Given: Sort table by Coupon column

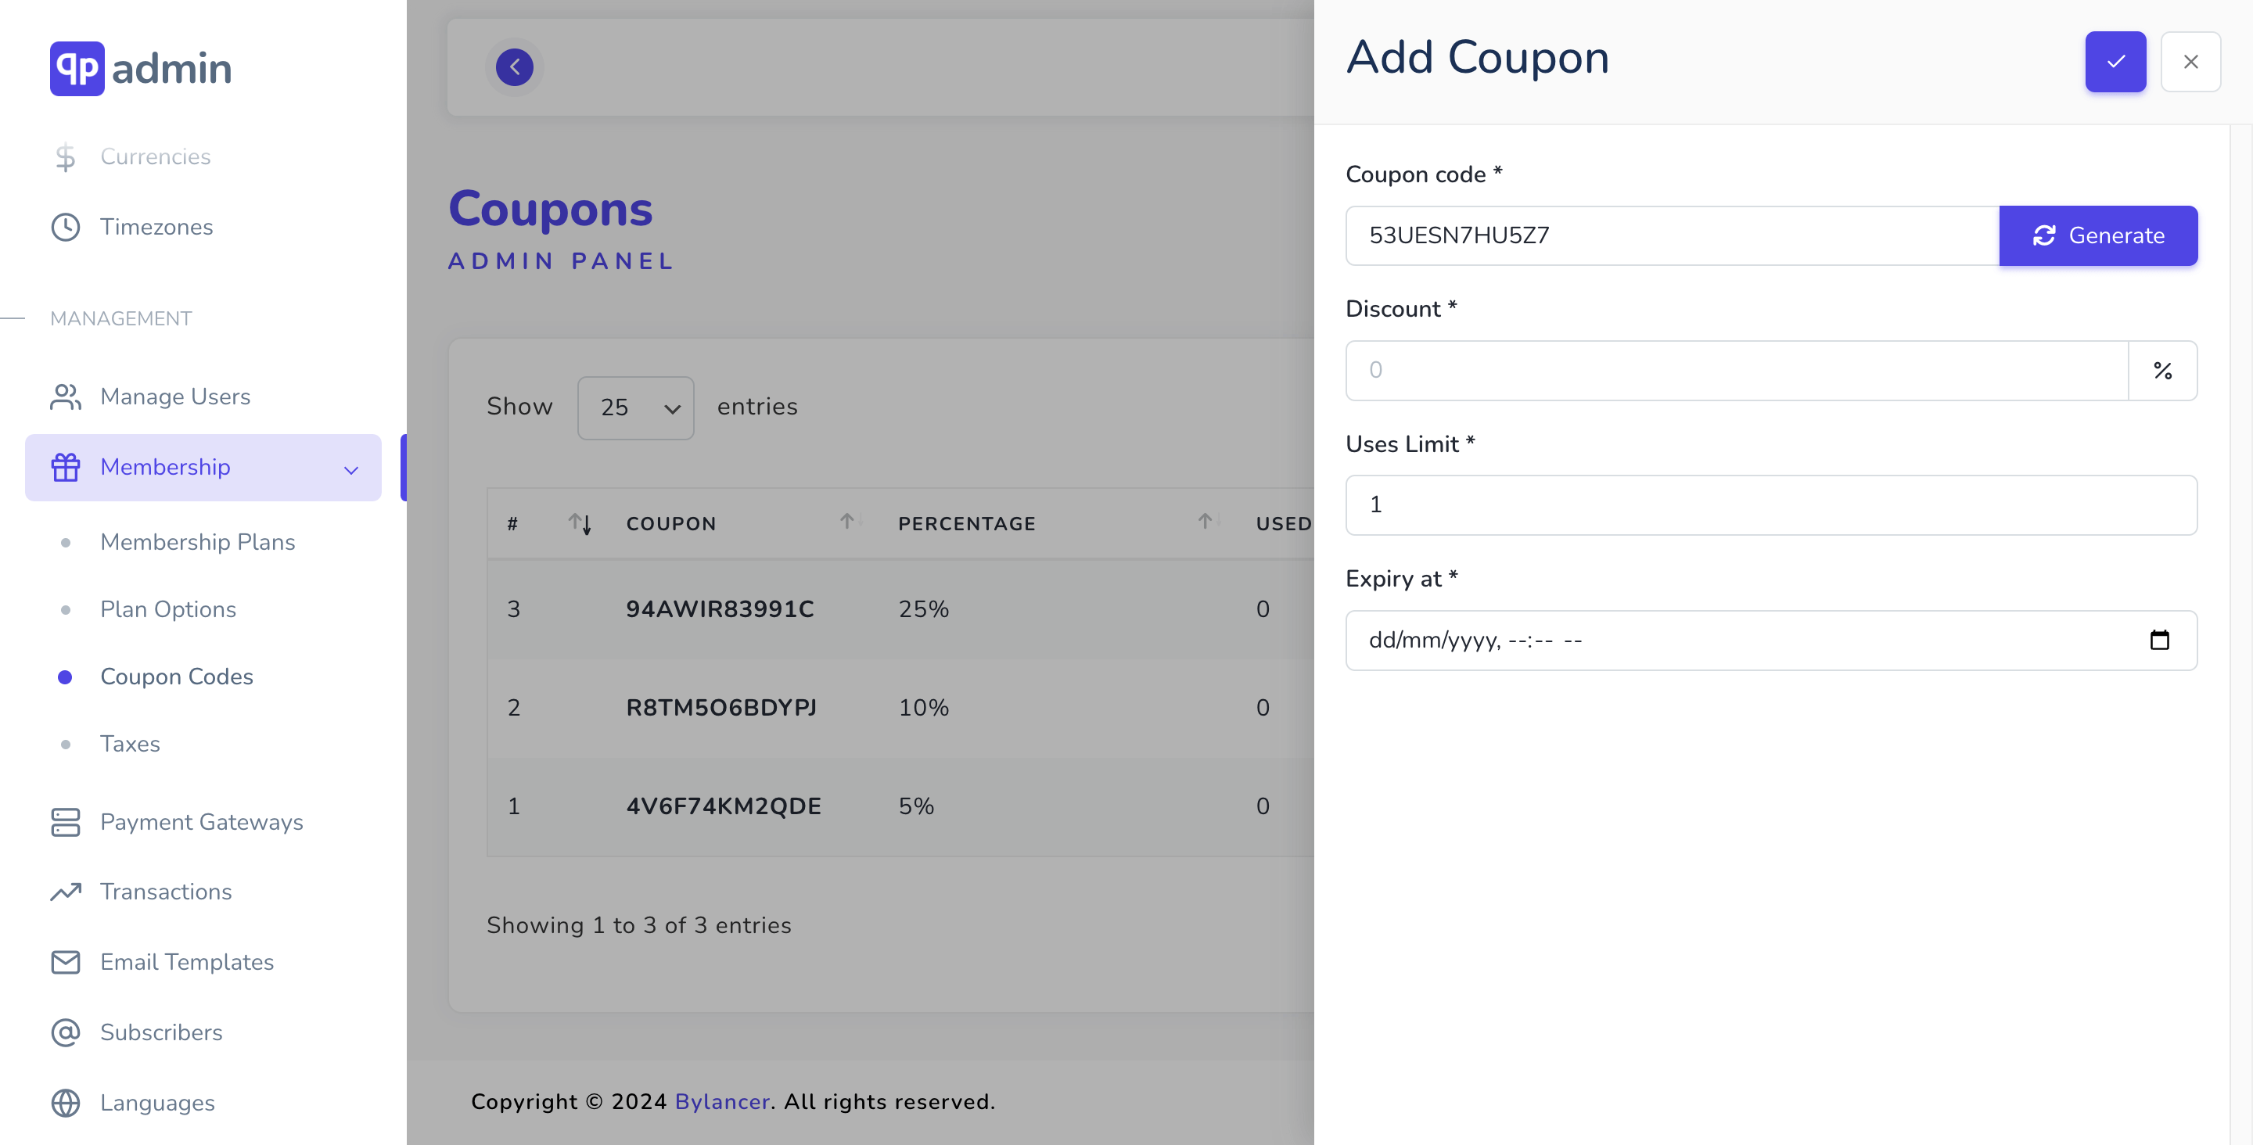Looking at the screenshot, I should tap(743, 524).
